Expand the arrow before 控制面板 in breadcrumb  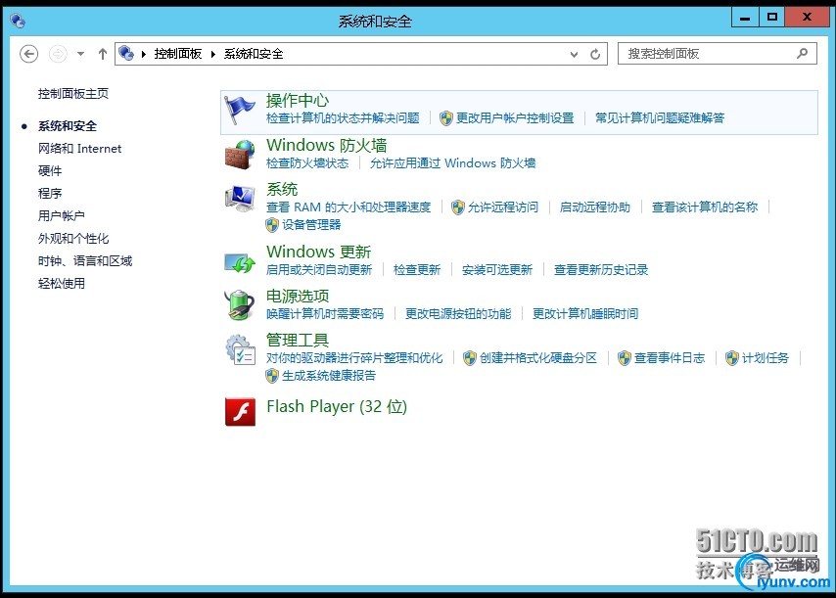click(144, 54)
